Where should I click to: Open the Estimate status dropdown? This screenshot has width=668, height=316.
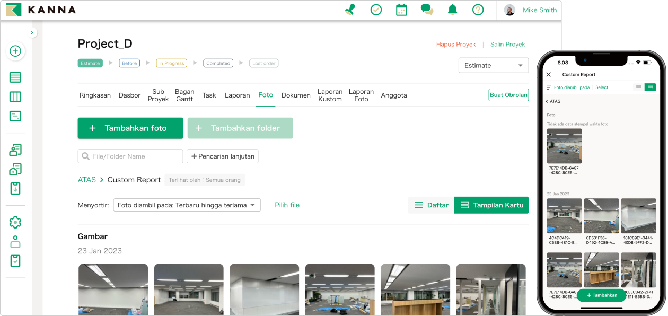493,65
